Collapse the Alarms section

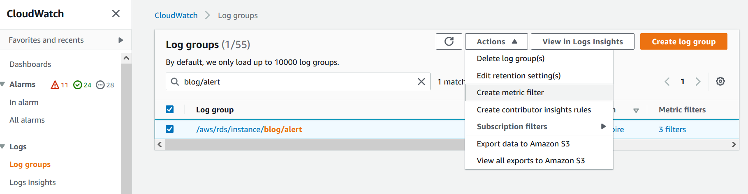[x=2, y=84]
